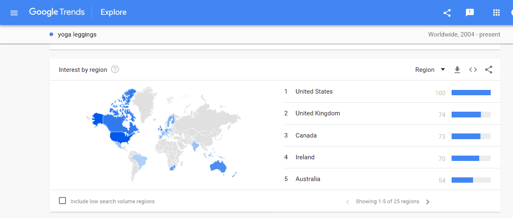
Task: Download the region data as CSV
Action: point(457,70)
